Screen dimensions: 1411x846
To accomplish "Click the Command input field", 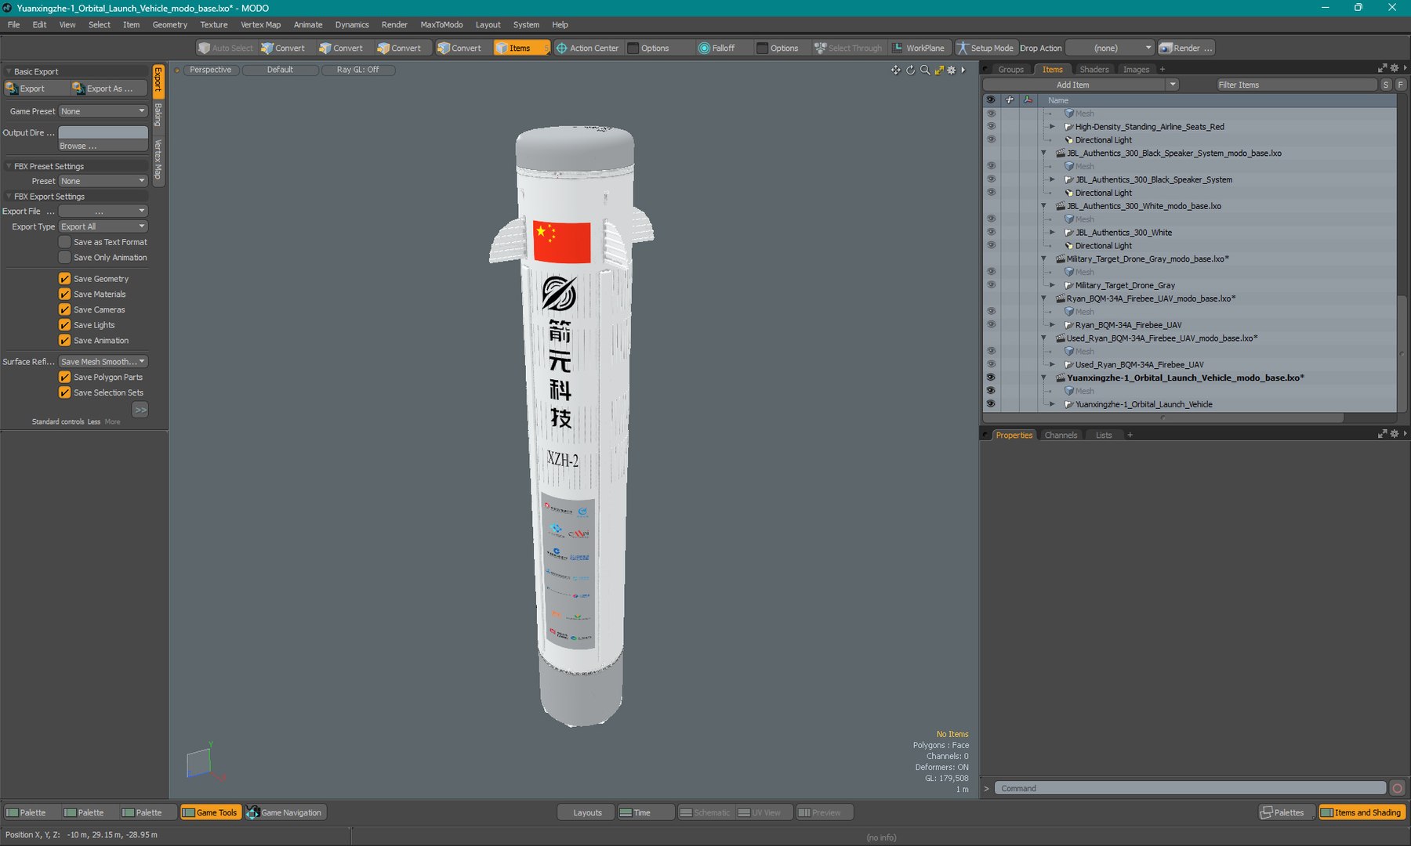I will pyautogui.click(x=1191, y=788).
